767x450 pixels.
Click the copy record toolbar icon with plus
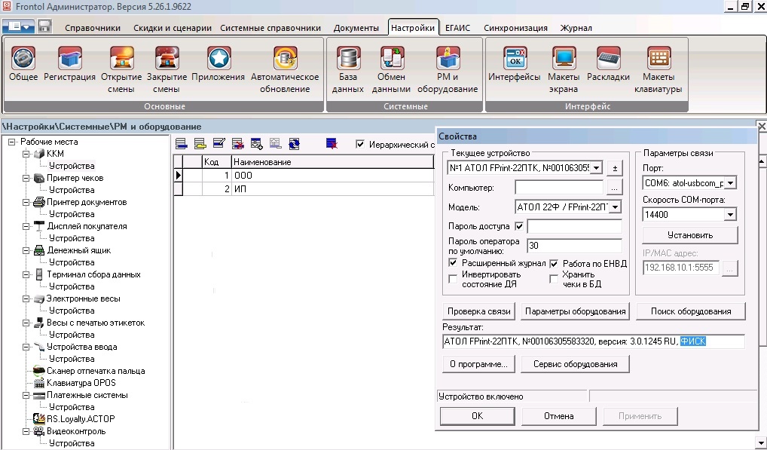256,144
